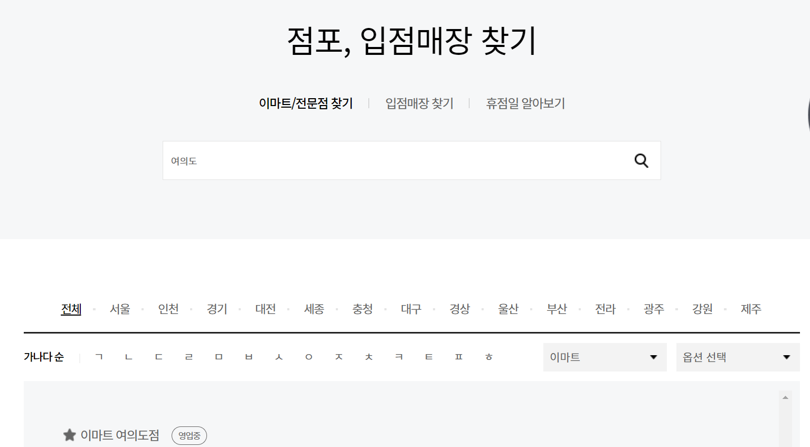Filter stores by 서울
The height and width of the screenshot is (447, 810).
pos(120,309)
